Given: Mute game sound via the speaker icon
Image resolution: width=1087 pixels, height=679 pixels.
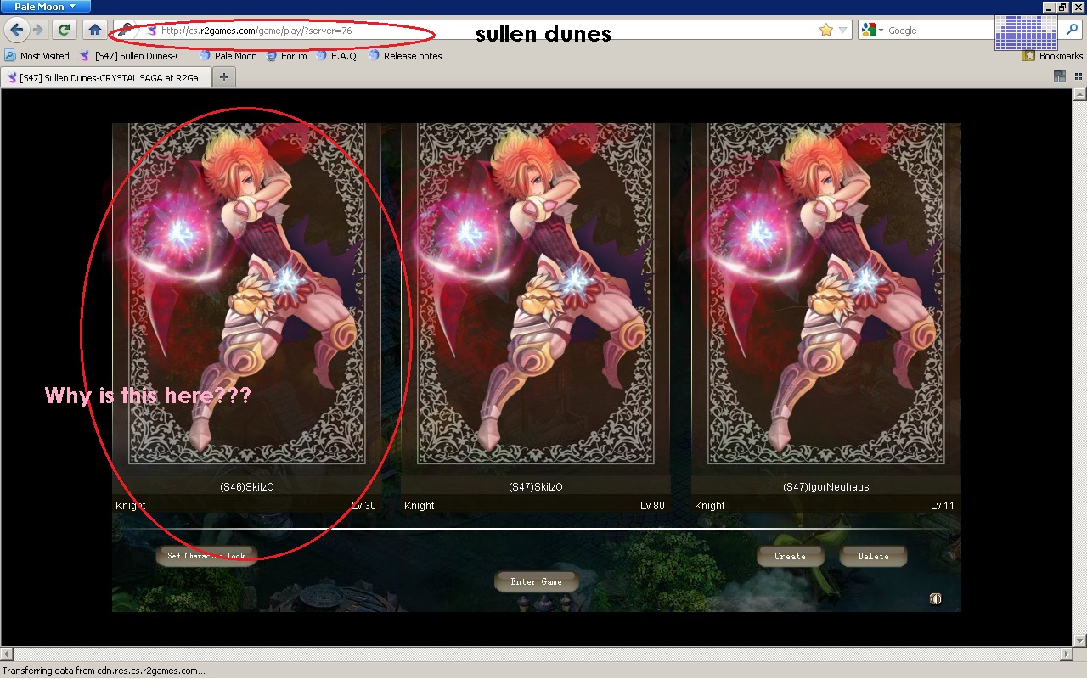Looking at the screenshot, I should (935, 599).
